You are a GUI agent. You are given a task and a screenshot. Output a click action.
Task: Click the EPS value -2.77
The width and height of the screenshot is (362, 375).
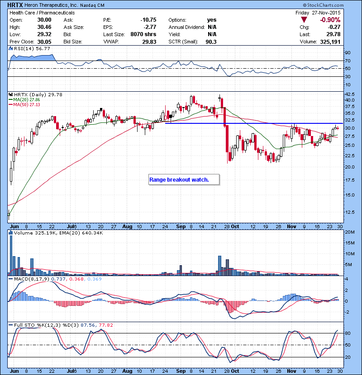pos(150,27)
